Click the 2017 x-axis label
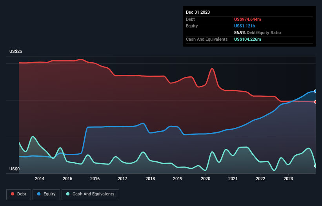This screenshot has height=206, width=322. [122, 179]
